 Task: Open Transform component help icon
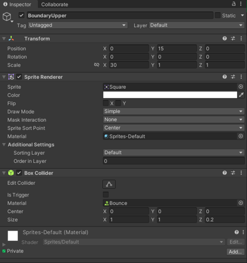click(x=225, y=38)
